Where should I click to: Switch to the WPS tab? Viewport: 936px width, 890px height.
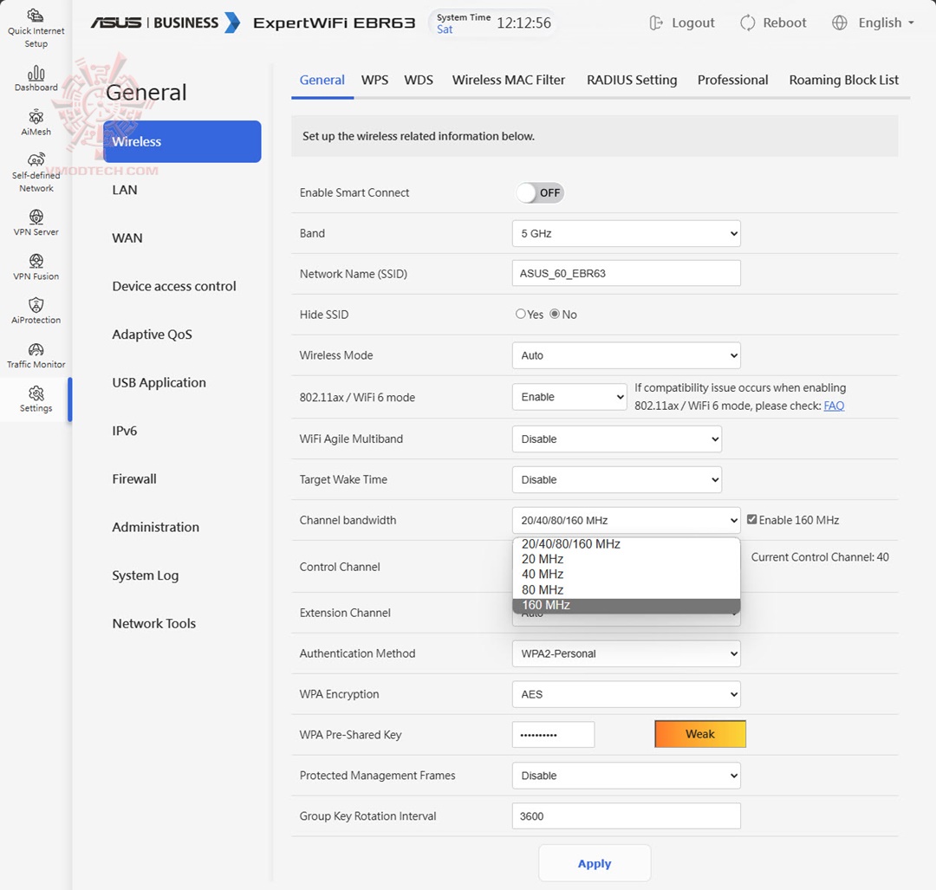click(x=374, y=80)
